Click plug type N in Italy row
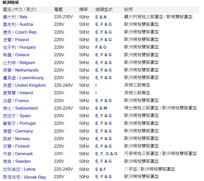Viewport: 204px width, 181px height. click(x=105, y=17)
